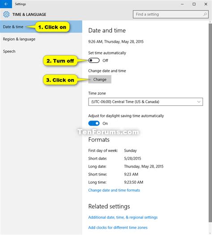Viewport: 212px width, 235px height.
Task: Open the Speech settings page
Action: [x=9, y=51]
